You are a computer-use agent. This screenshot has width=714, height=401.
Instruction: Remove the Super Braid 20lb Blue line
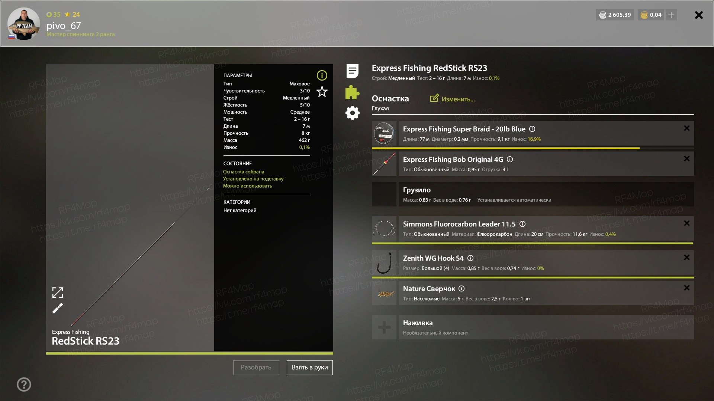[686, 128]
